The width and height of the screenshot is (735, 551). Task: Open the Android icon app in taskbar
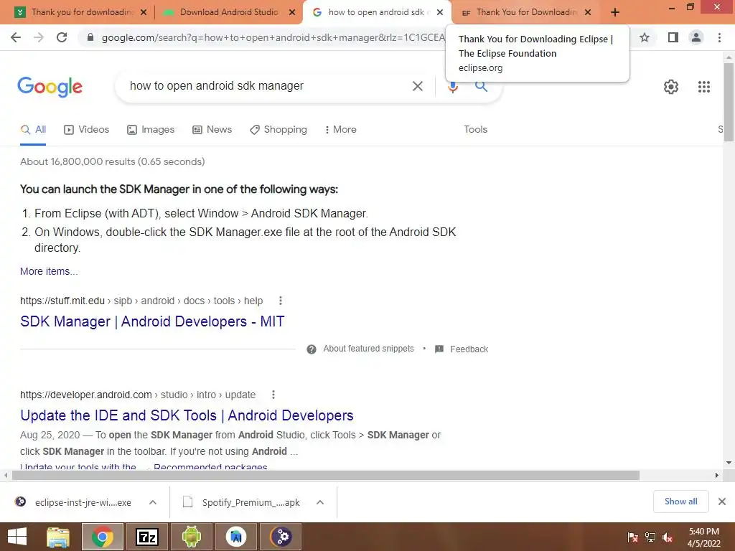click(191, 537)
